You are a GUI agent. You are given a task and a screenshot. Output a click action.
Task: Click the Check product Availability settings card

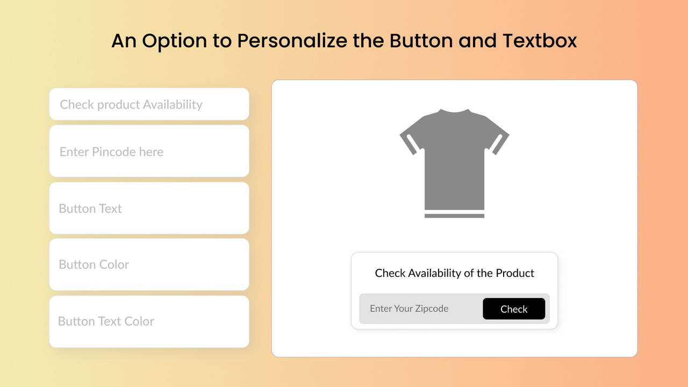coord(149,104)
